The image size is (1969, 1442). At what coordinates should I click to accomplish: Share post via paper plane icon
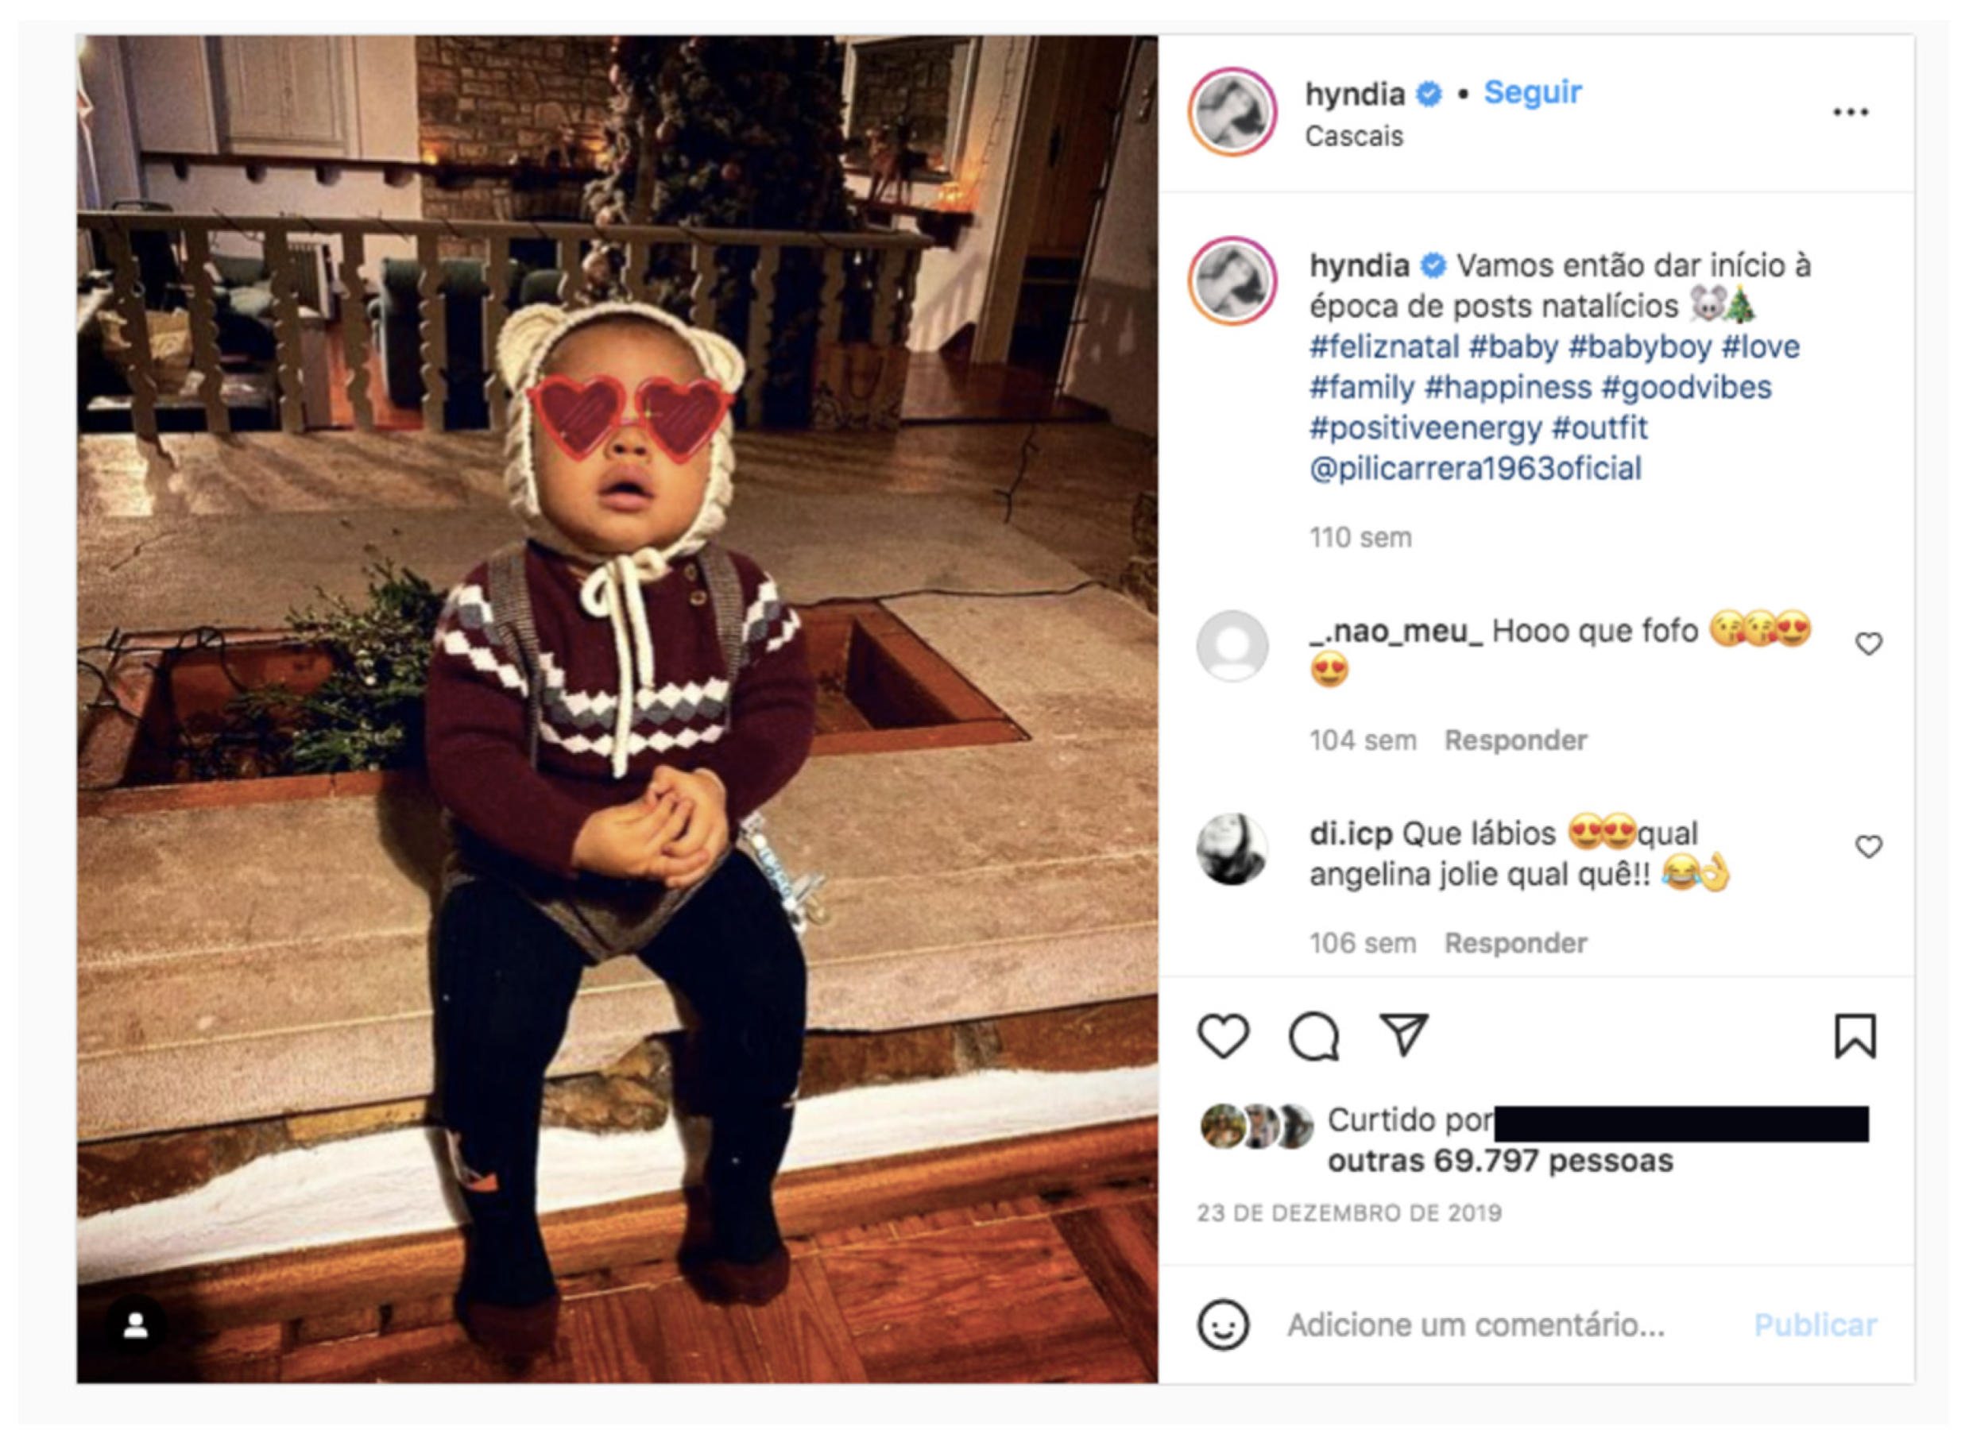(x=1402, y=1034)
